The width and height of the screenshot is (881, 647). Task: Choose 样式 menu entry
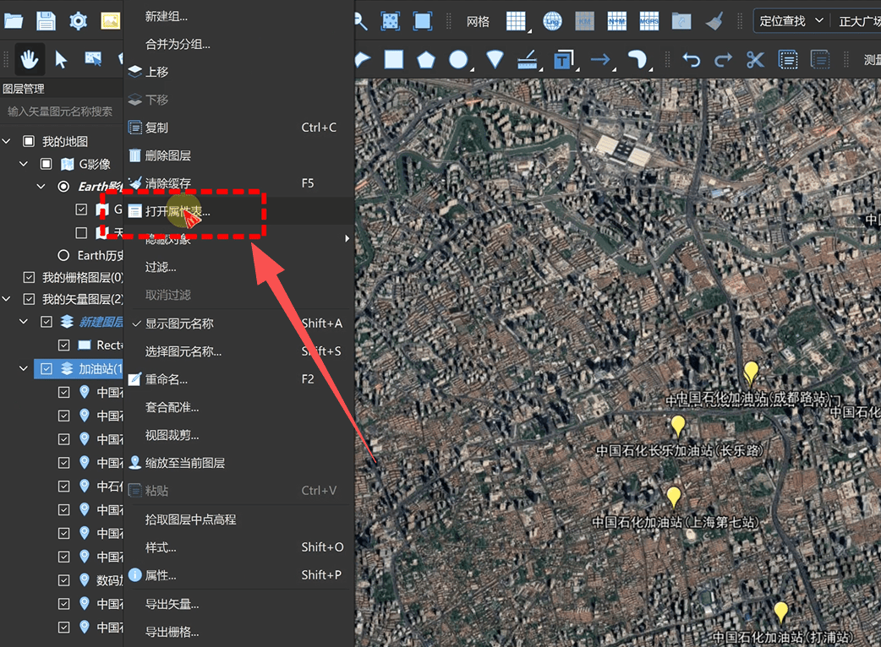click(238, 547)
